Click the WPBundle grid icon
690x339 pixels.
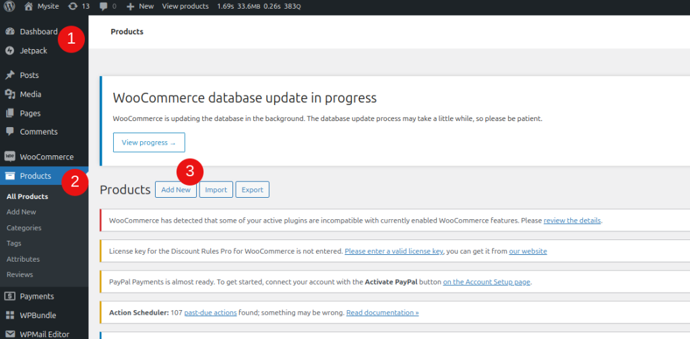(10, 315)
